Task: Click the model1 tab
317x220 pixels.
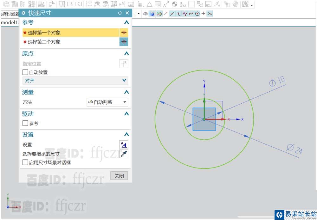Action: point(10,22)
